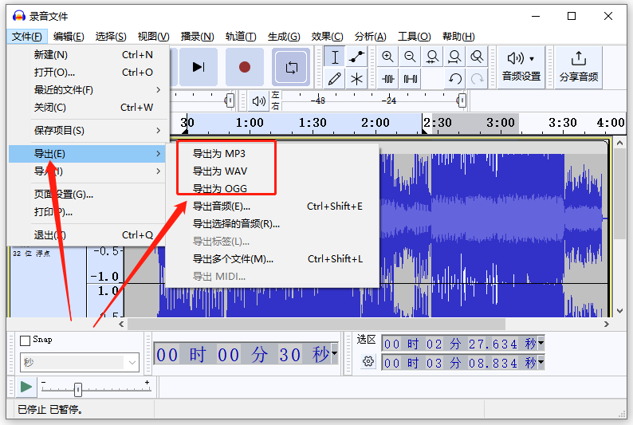Expand the import submenu arrow below 导出

pos(158,171)
